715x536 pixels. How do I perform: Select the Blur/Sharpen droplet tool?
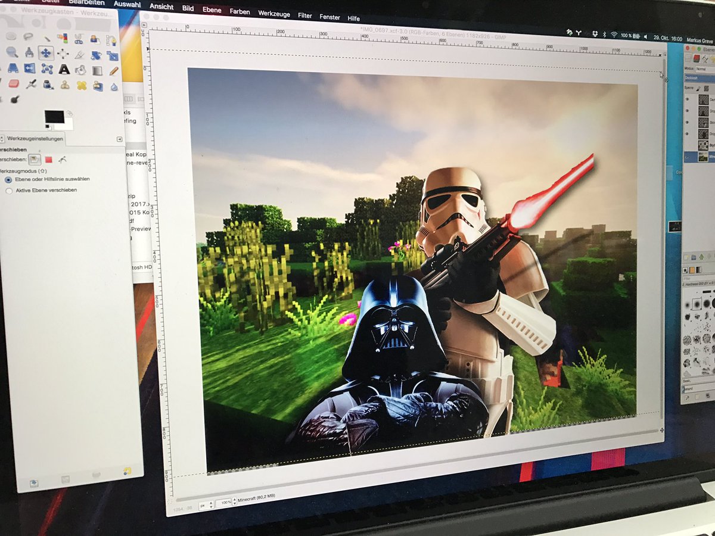114,87
